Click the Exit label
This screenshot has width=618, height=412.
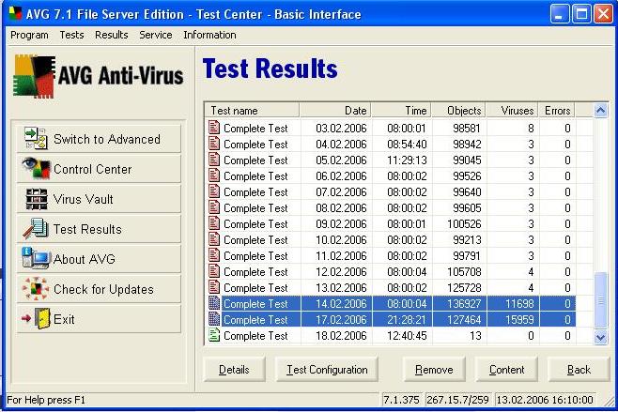(64, 319)
